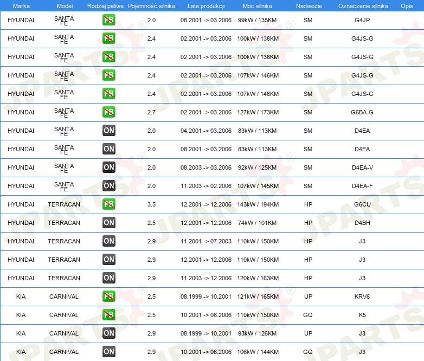
Task: Select the 127kW / 173KM power cell
Action: (x=258, y=112)
